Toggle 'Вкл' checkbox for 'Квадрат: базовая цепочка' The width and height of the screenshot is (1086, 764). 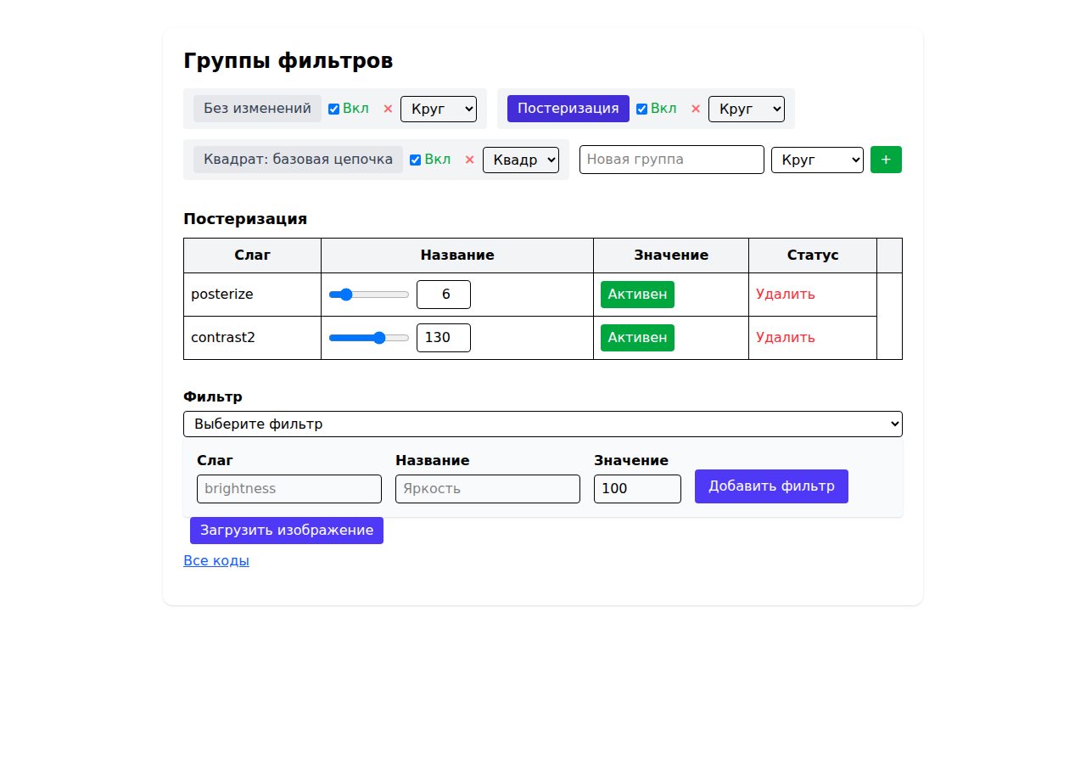click(x=415, y=160)
